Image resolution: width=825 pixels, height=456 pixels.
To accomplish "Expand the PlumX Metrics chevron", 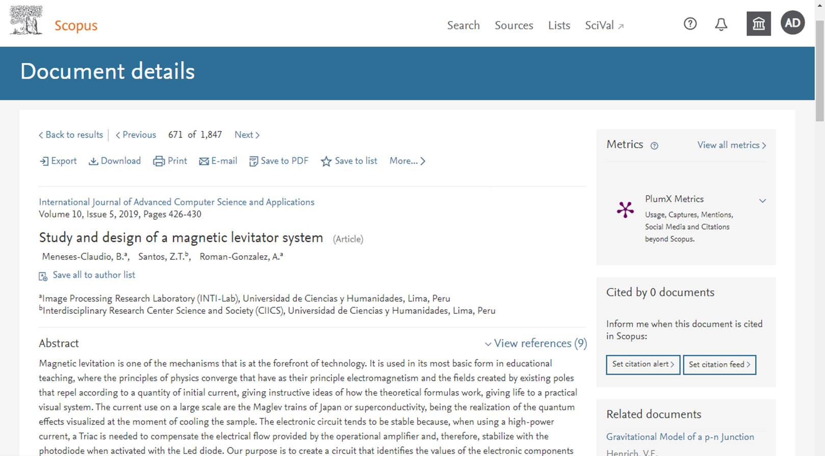I will (762, 201).
